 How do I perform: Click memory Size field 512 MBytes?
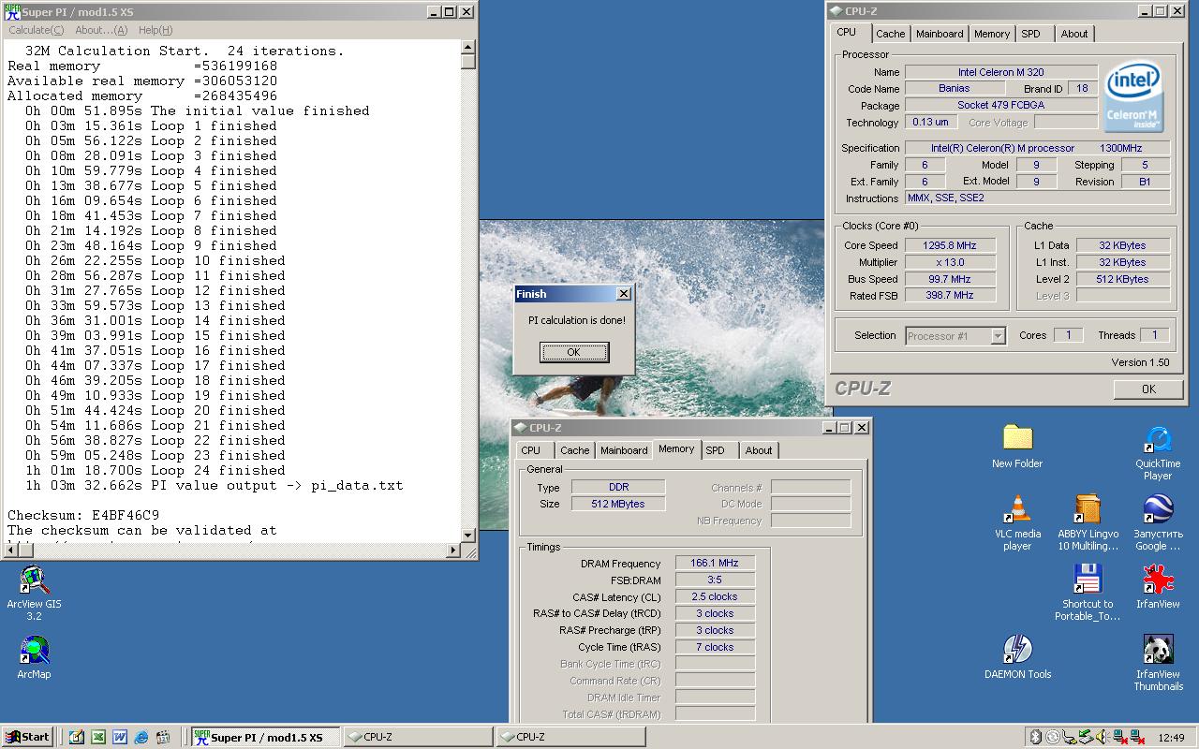[x=618, y=504]
